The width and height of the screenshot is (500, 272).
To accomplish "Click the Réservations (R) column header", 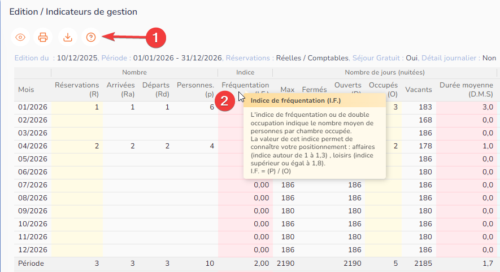I will coord(77,89).
